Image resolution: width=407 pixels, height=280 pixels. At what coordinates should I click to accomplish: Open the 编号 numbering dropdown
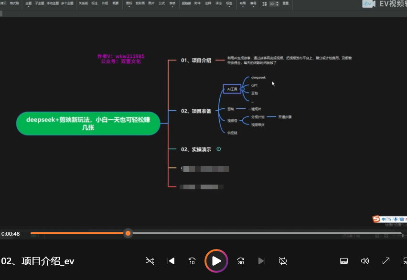coord(253,4)
